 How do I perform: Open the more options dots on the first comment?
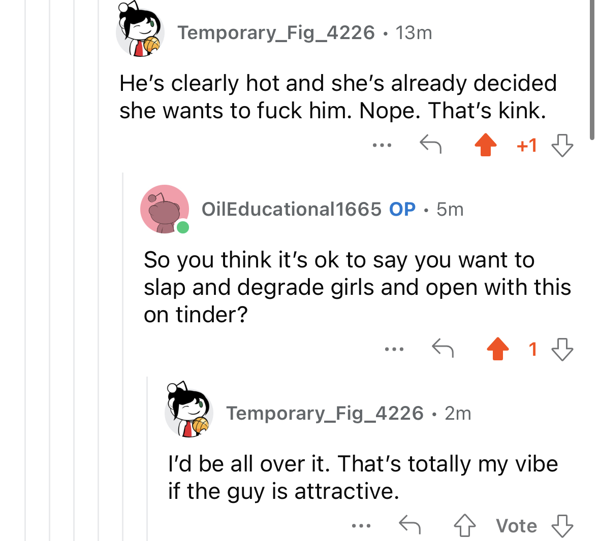[x=382, y=145]
